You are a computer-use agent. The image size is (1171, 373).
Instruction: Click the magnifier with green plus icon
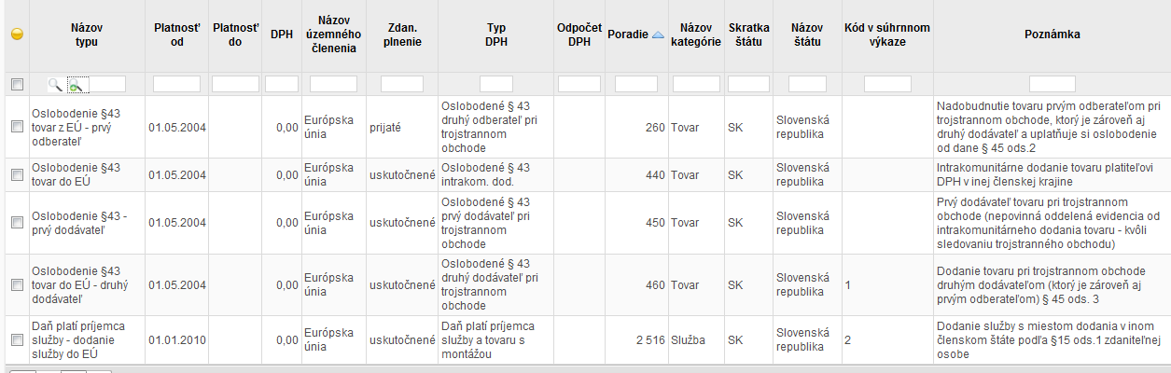tap(76, 84)
